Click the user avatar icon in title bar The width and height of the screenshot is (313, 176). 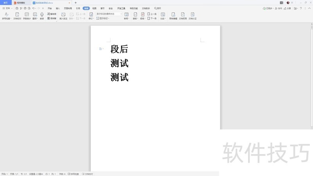(x=288, y=3)
